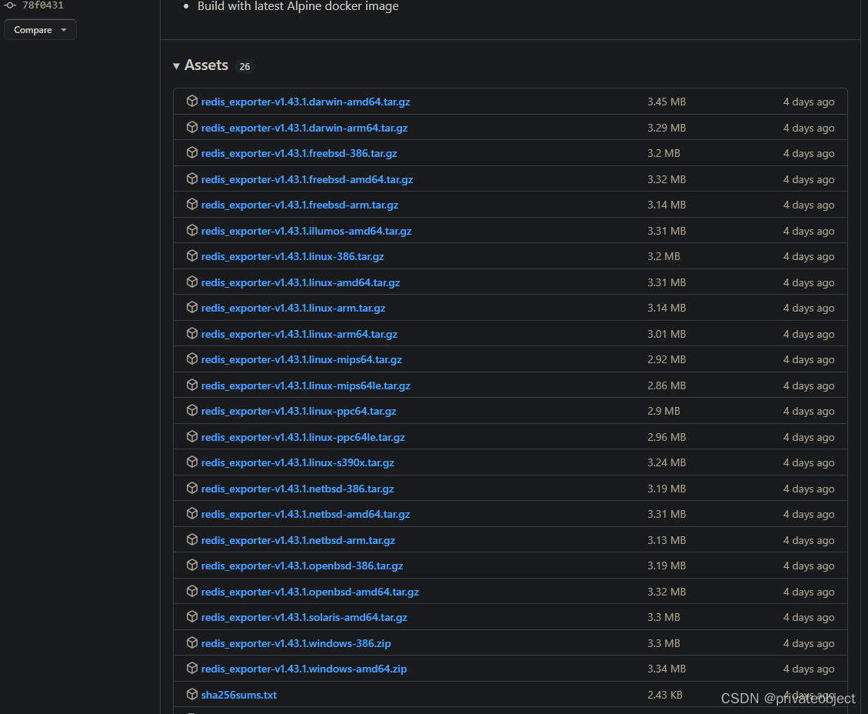Download redis_exporter-v1.43.1.illumos-amd64.tar.gz
Screen dimensions: 868x714
pos(307,231)
